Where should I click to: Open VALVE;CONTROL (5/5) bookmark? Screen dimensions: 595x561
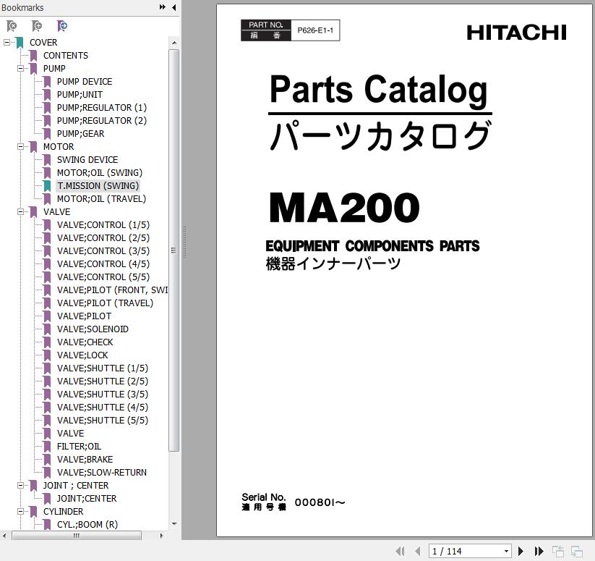pyautogui.click(x=103, y=277)
